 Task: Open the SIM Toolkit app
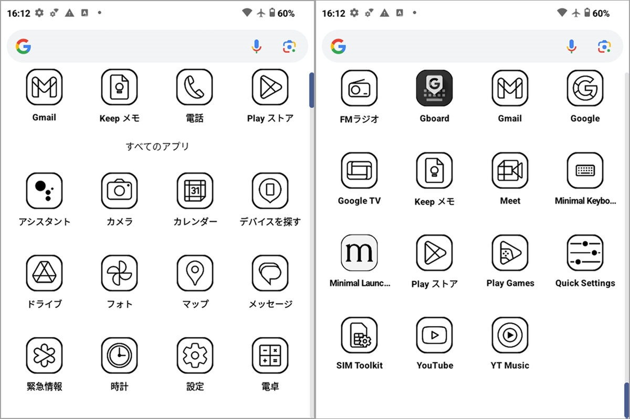359,335
